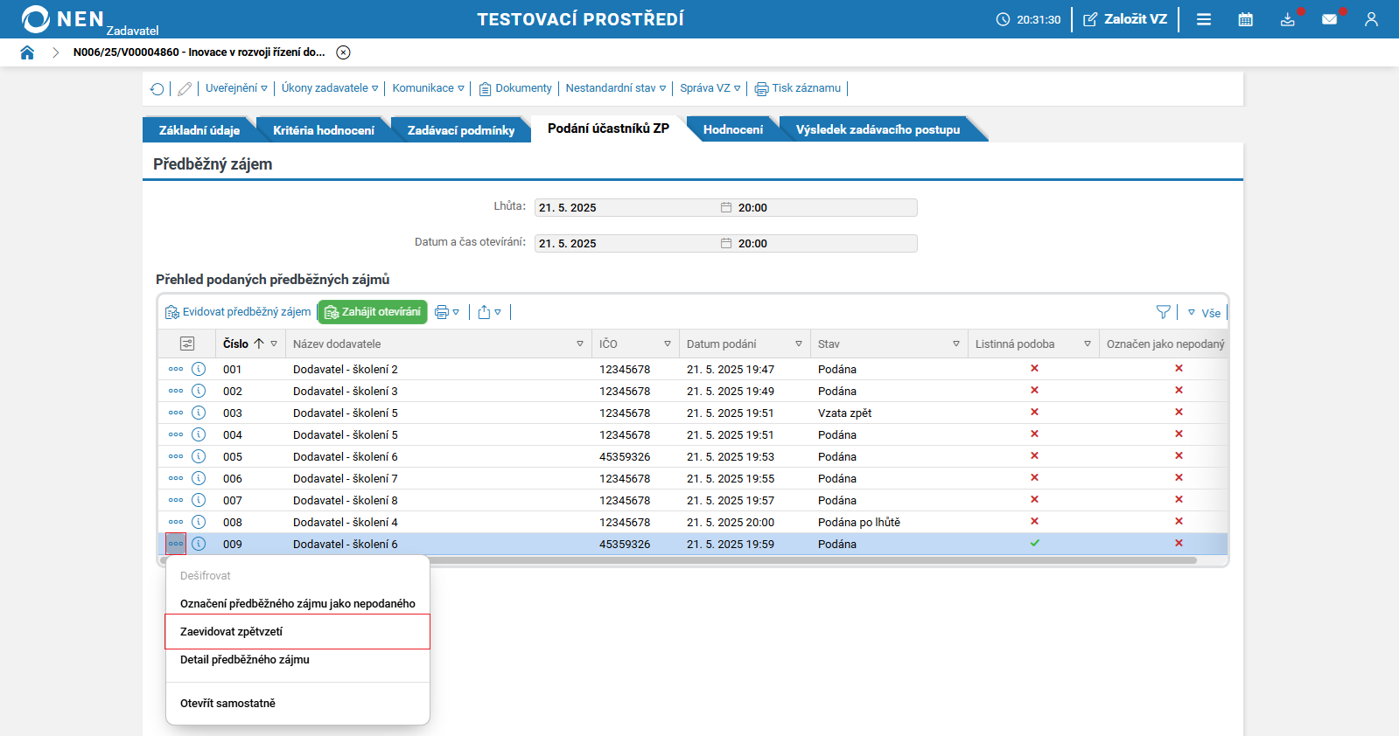Open Dokumenty

coord(515,88)
